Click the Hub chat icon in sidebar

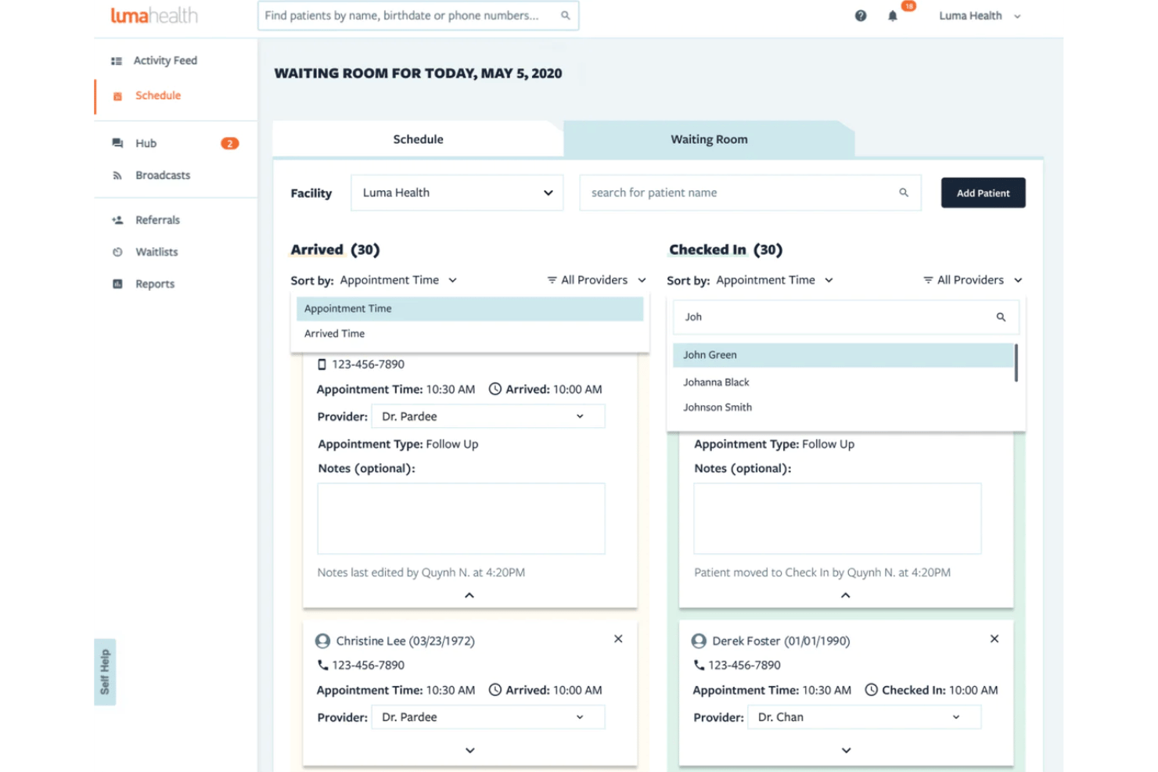point(117,143)
